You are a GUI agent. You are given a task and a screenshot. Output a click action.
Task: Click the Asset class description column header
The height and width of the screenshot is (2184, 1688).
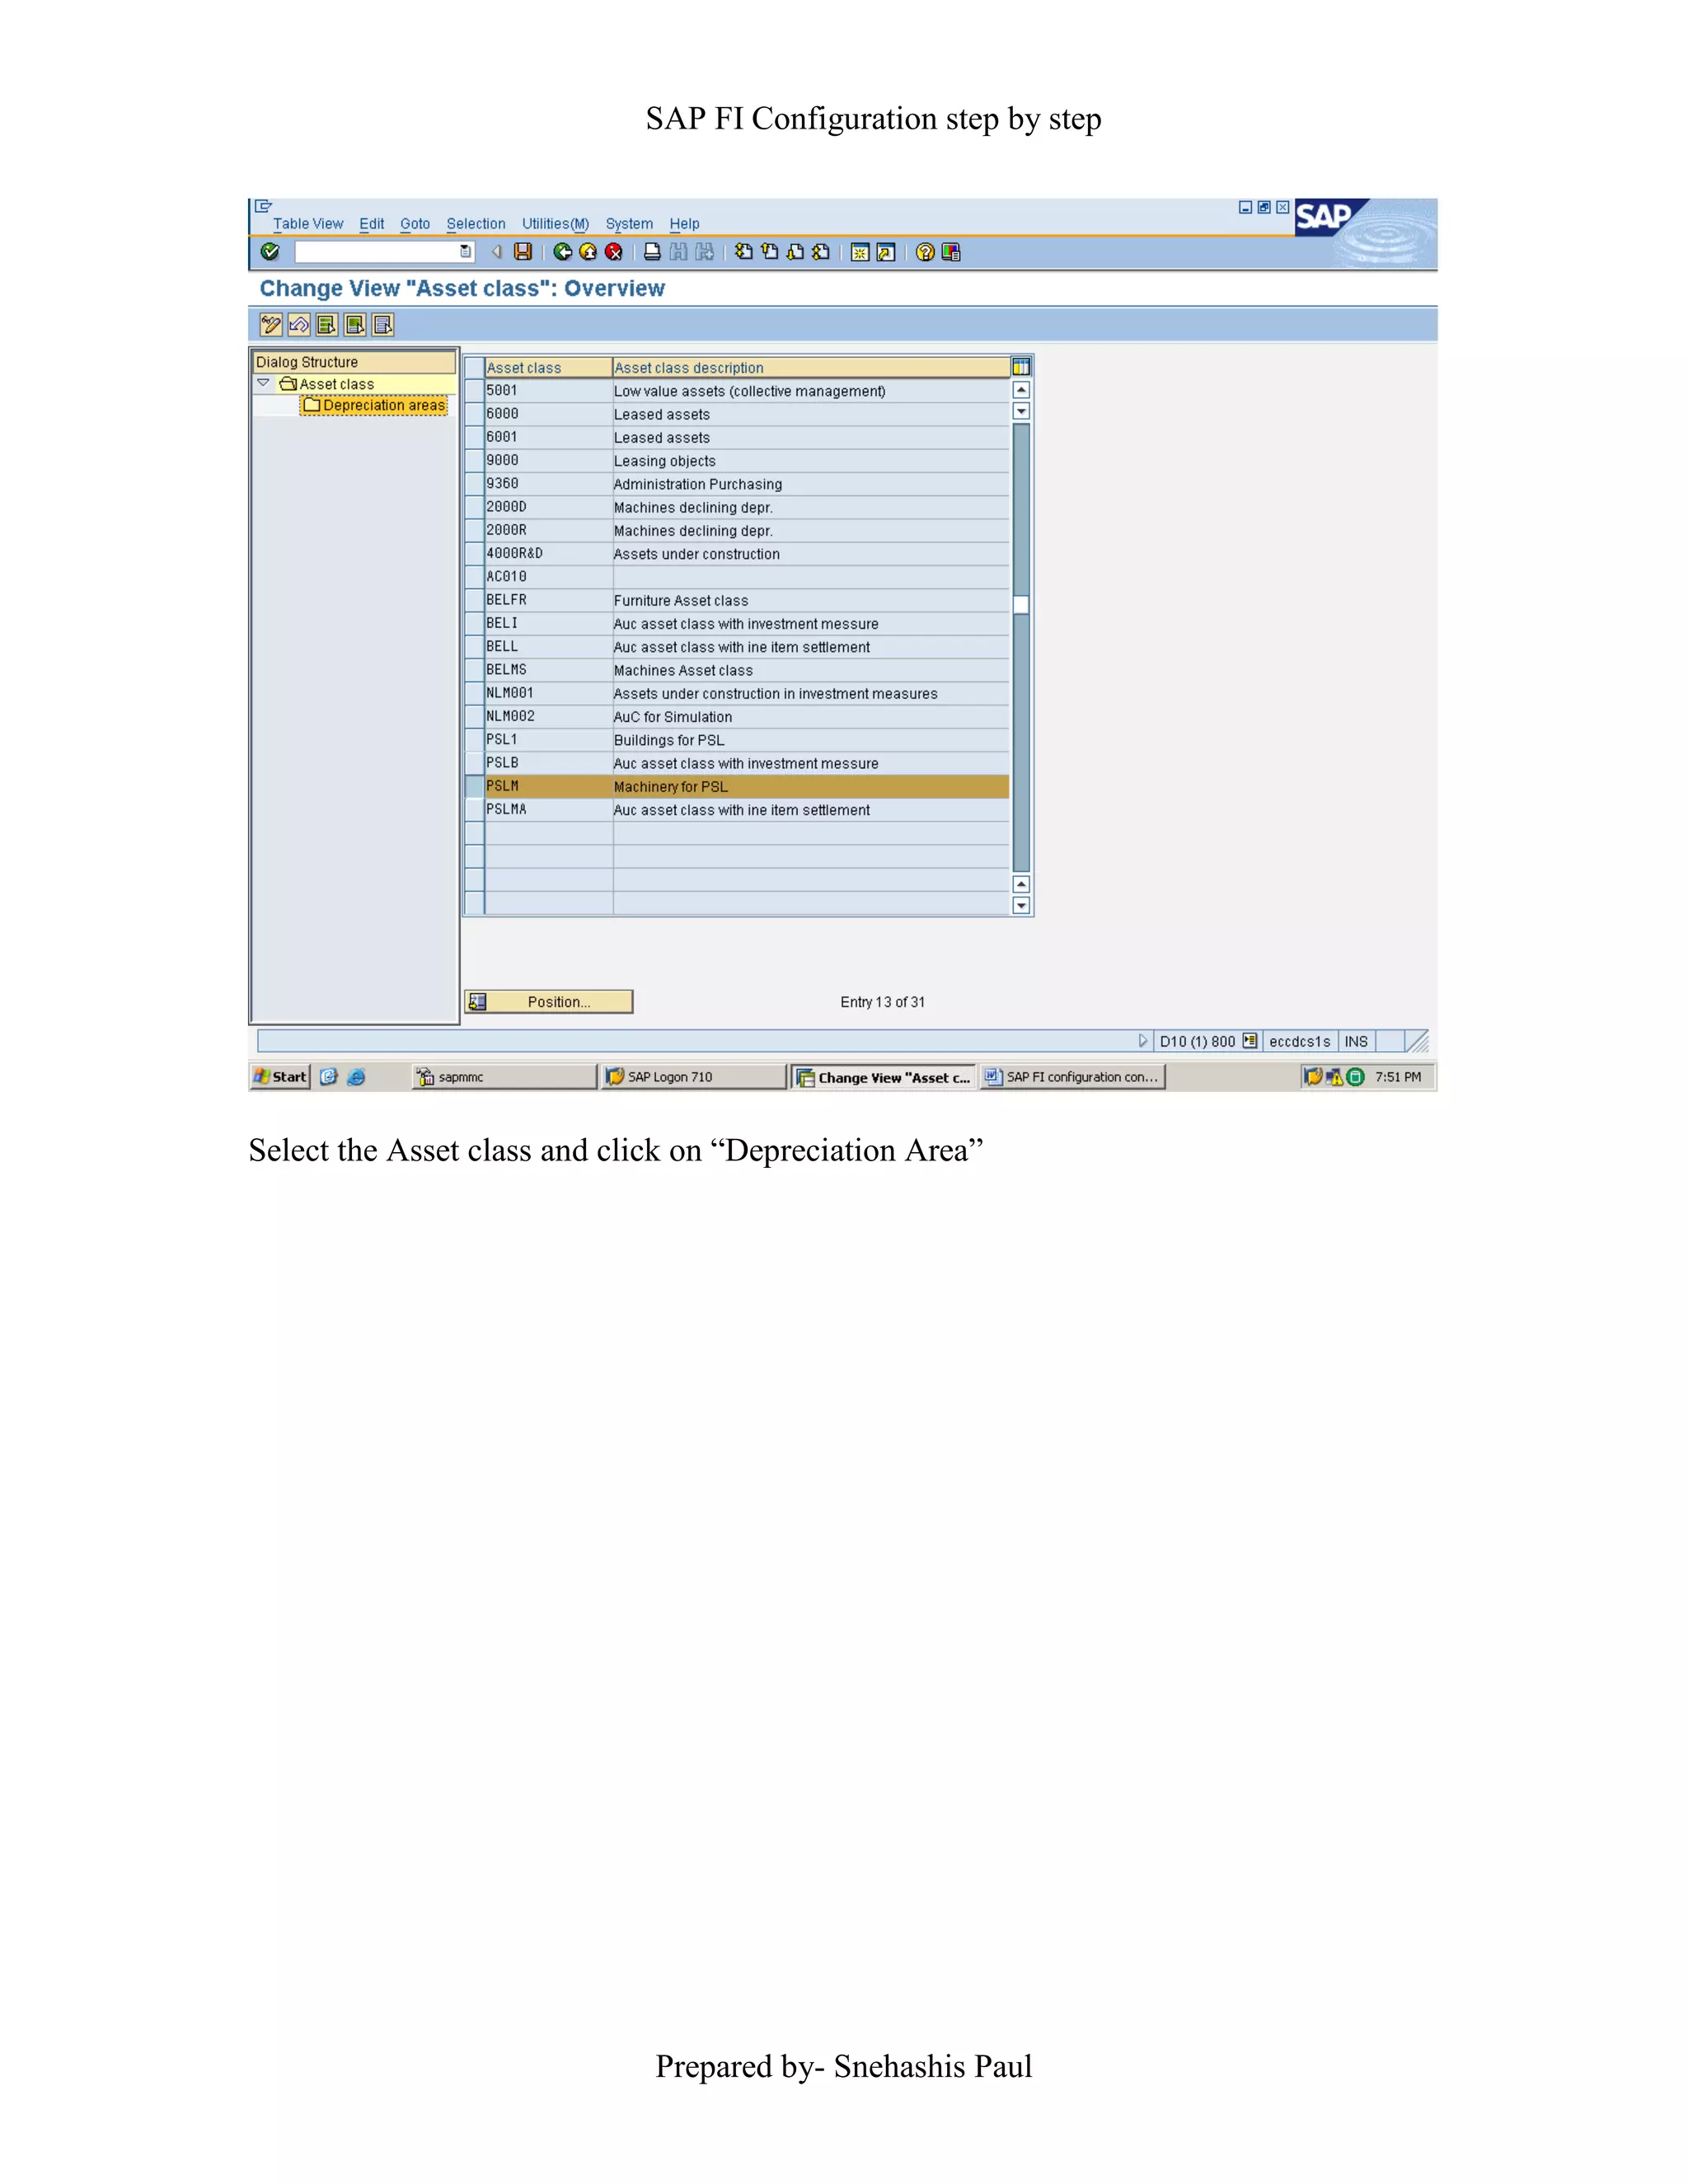[811, 368]
